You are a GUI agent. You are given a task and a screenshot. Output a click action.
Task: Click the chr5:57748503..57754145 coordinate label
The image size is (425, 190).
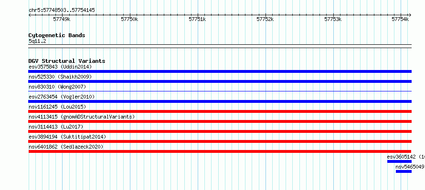62,10
